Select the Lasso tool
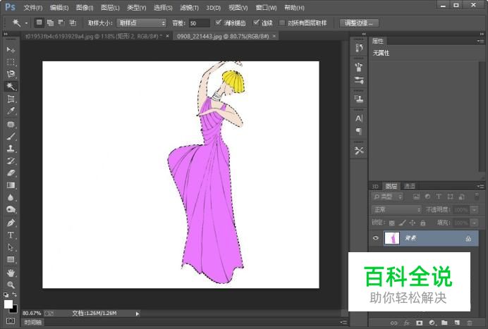Viewport: 488px width, 329px height. (11, 74)
